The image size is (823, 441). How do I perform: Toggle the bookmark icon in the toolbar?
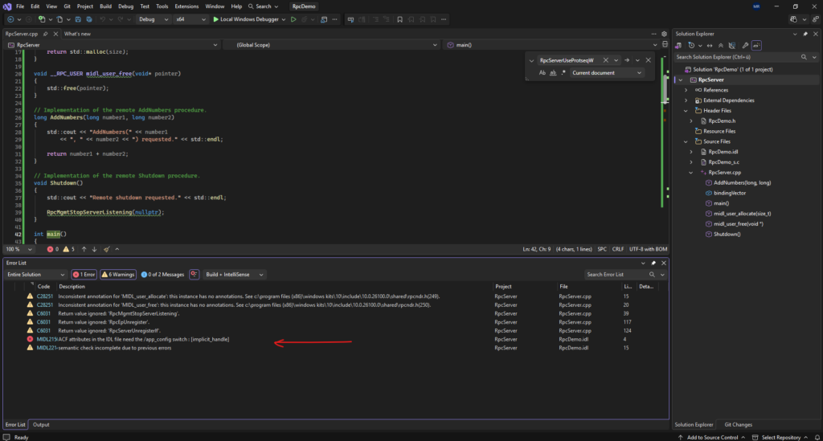pyautogui.click(x=400, y=19)
